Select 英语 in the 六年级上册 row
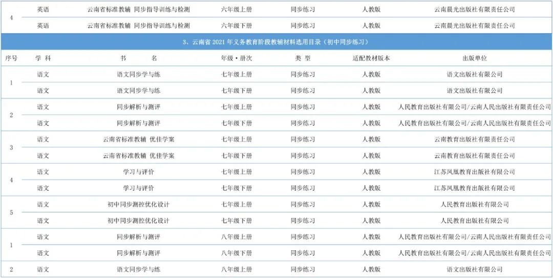The width and height of the screenshot is (553, 278). (43, 10)
